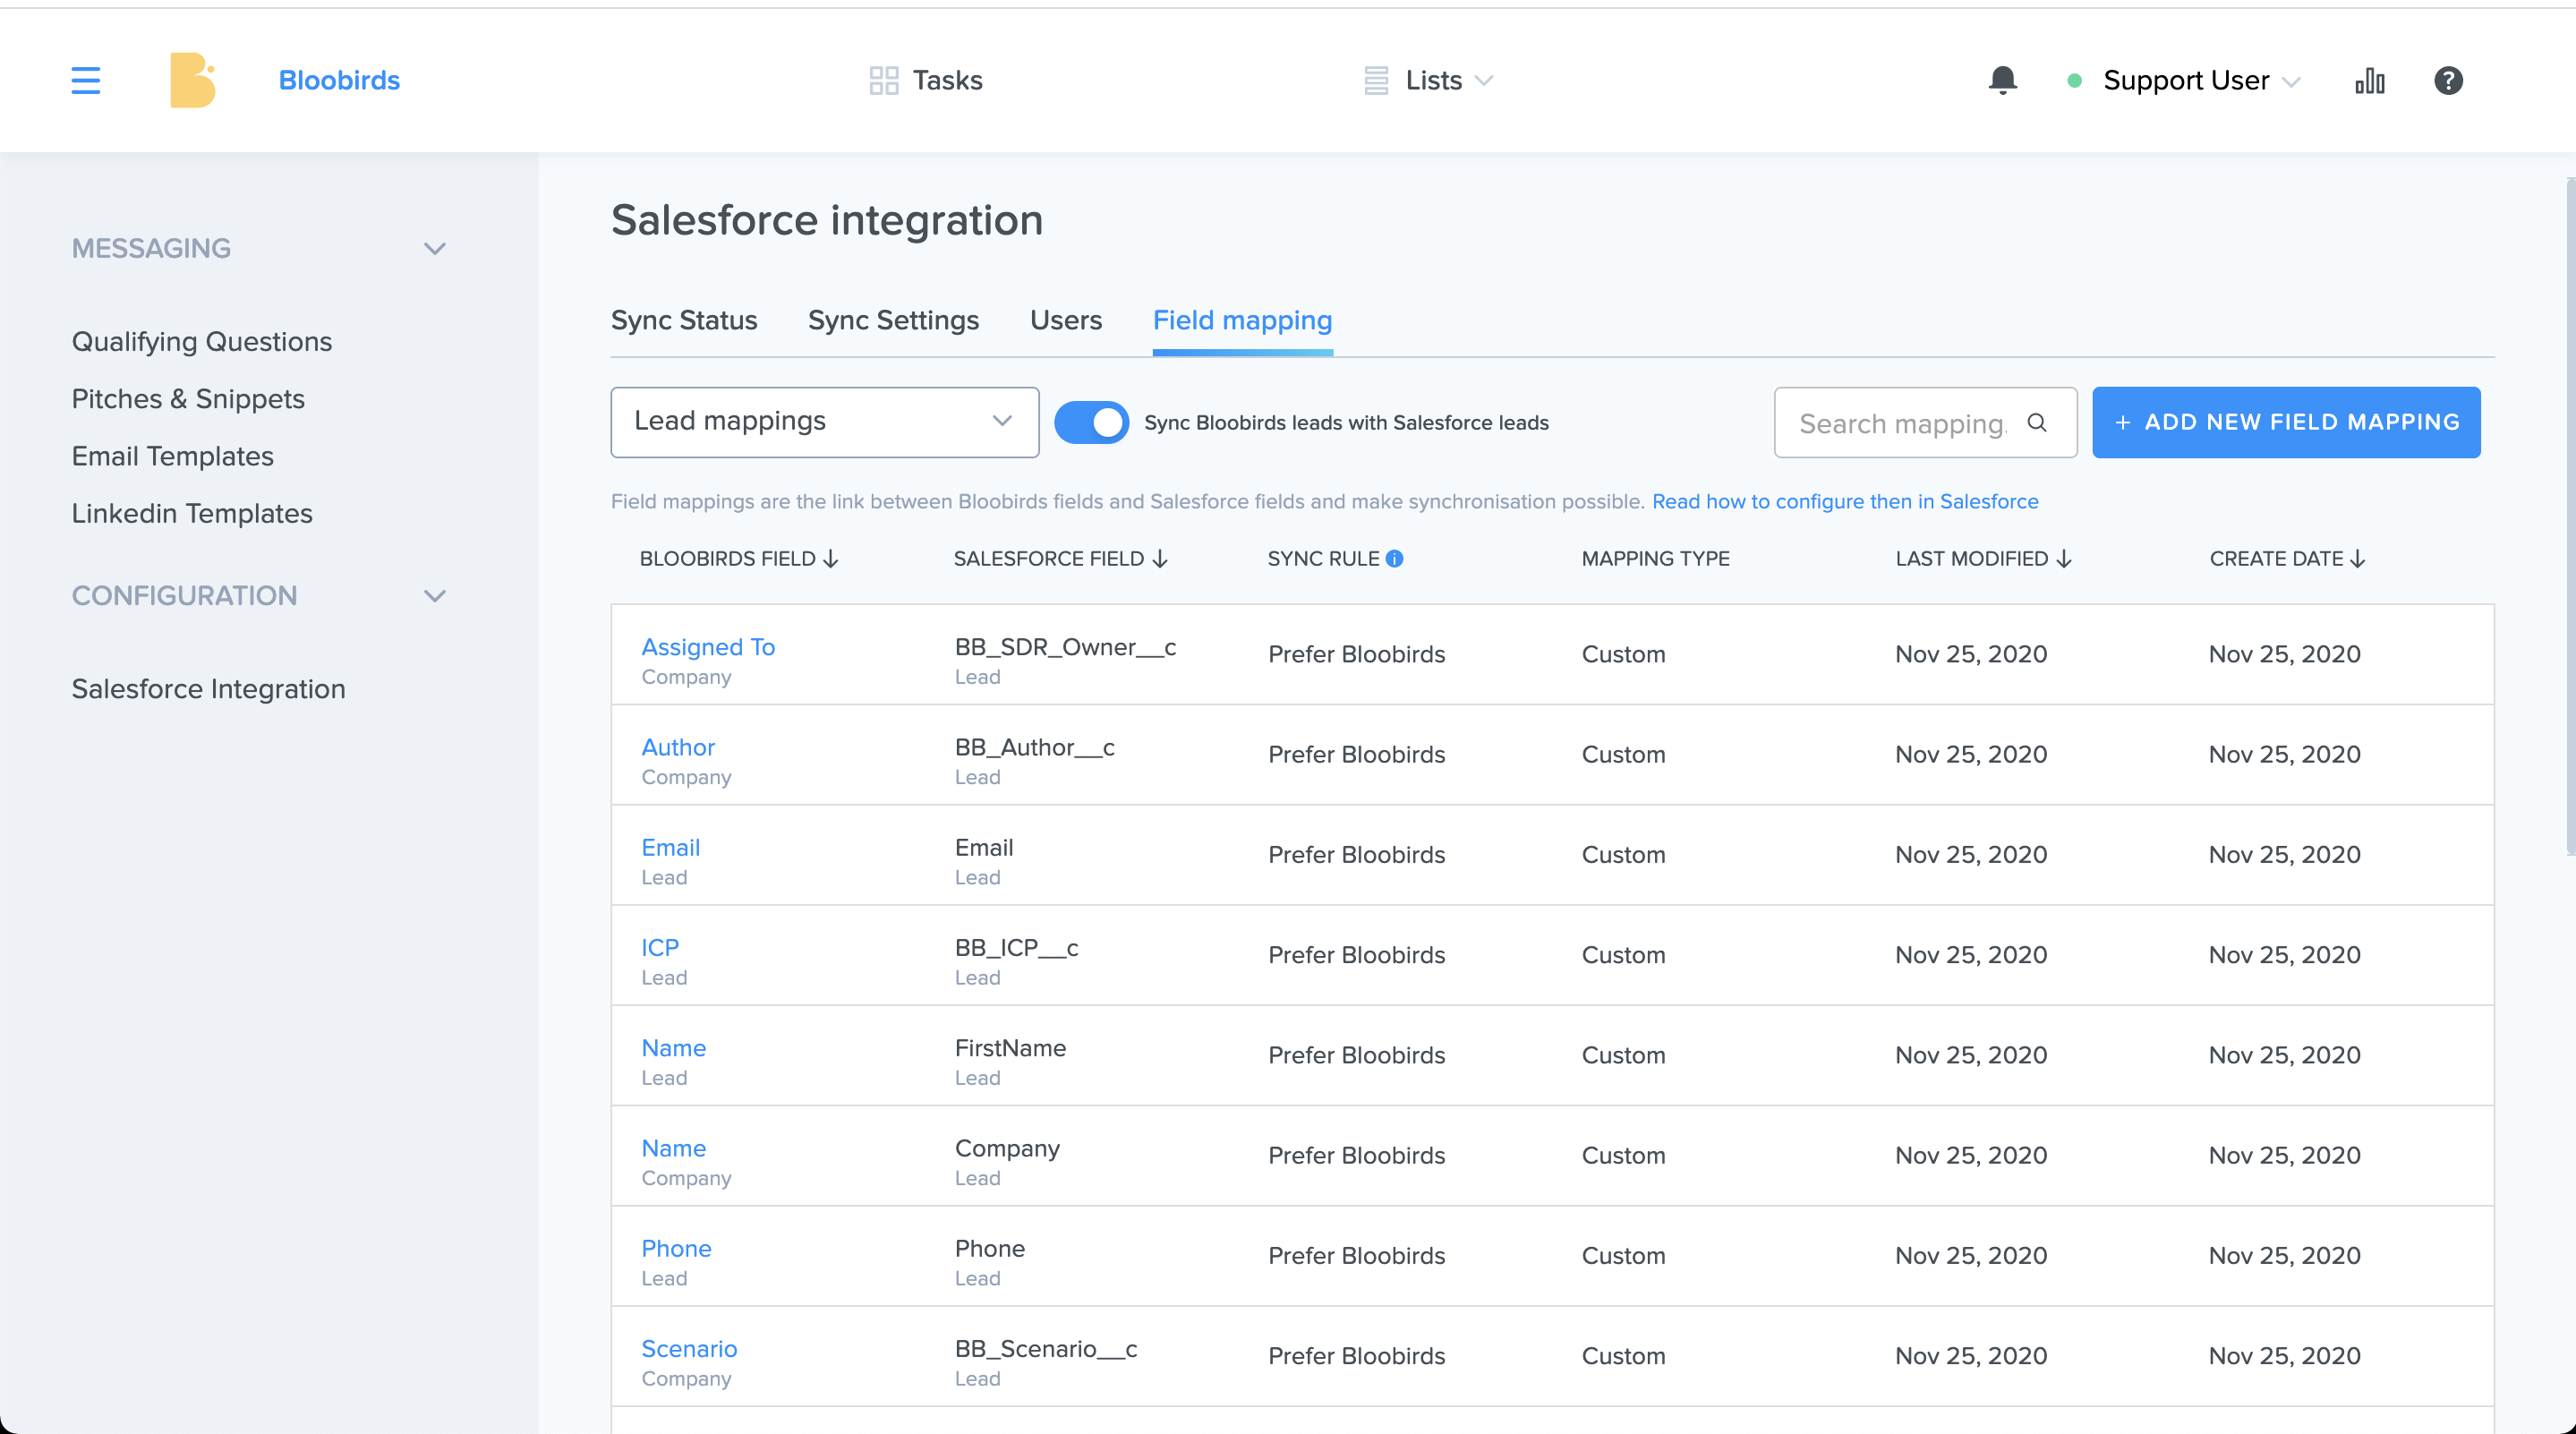
Task: Open the ICP field mapping
Action: [x=660, y=947]
